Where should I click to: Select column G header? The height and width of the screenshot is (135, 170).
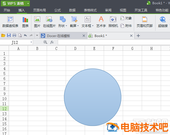pos(132,48)
